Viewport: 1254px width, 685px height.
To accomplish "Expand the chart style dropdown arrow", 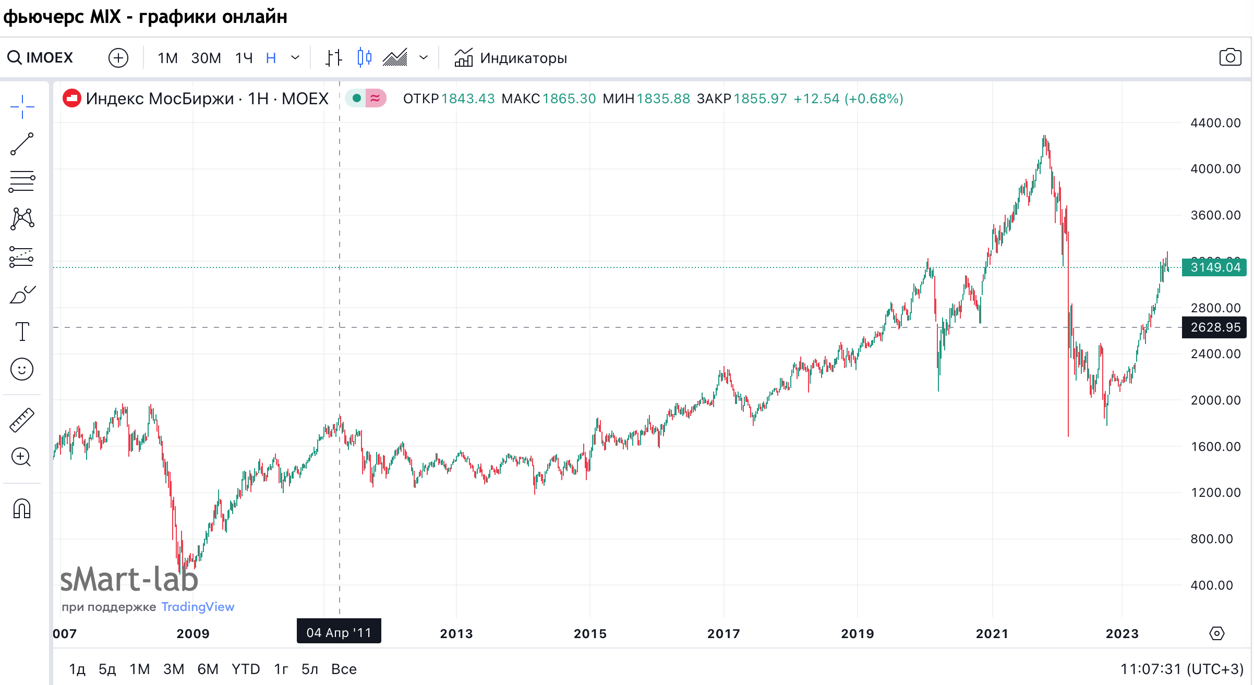I will 424,57.
